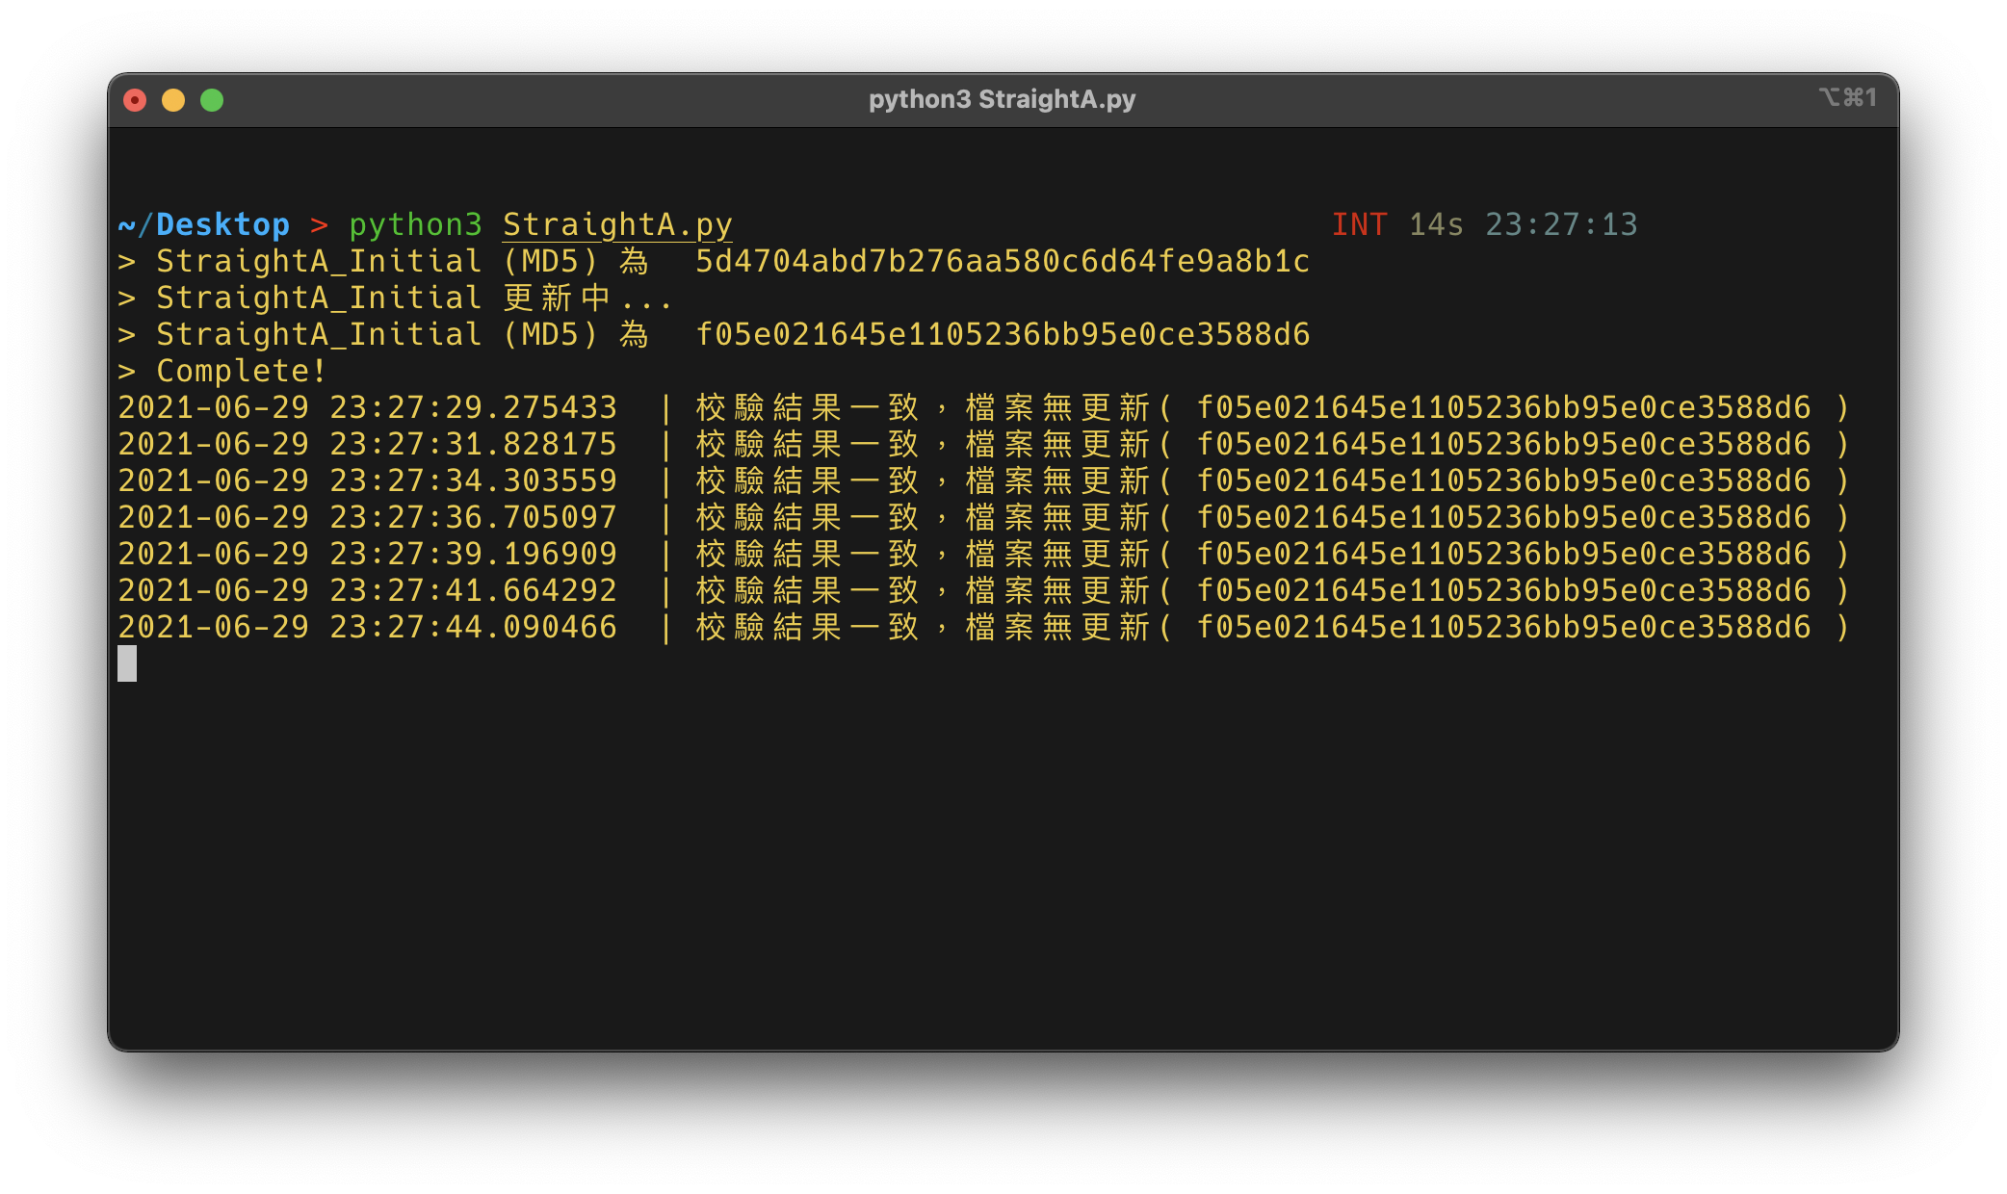Click the window title python3 StraightA.py

click(1002, 99)
